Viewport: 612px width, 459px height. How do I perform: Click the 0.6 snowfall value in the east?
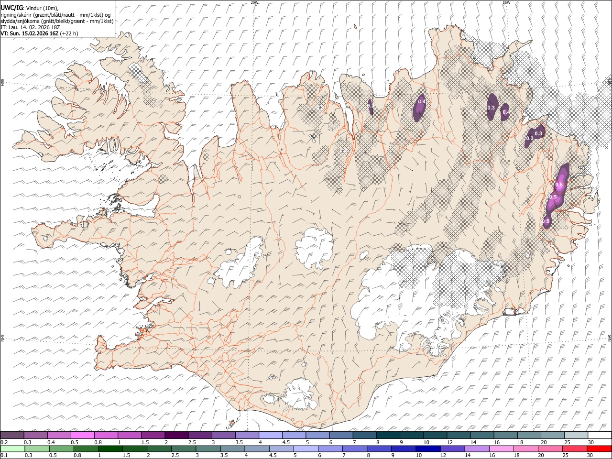pos(559,185)
